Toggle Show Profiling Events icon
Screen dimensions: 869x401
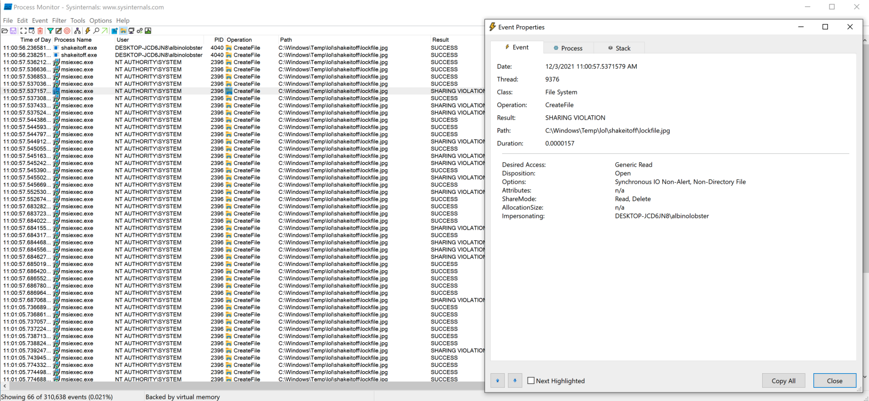(148, 30)
